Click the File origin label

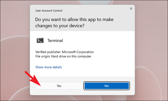tap(43, 56)
